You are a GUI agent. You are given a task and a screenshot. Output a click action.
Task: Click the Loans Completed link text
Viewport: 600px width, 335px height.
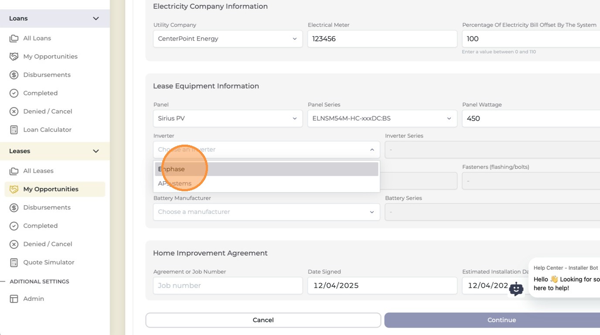(41, 93)
